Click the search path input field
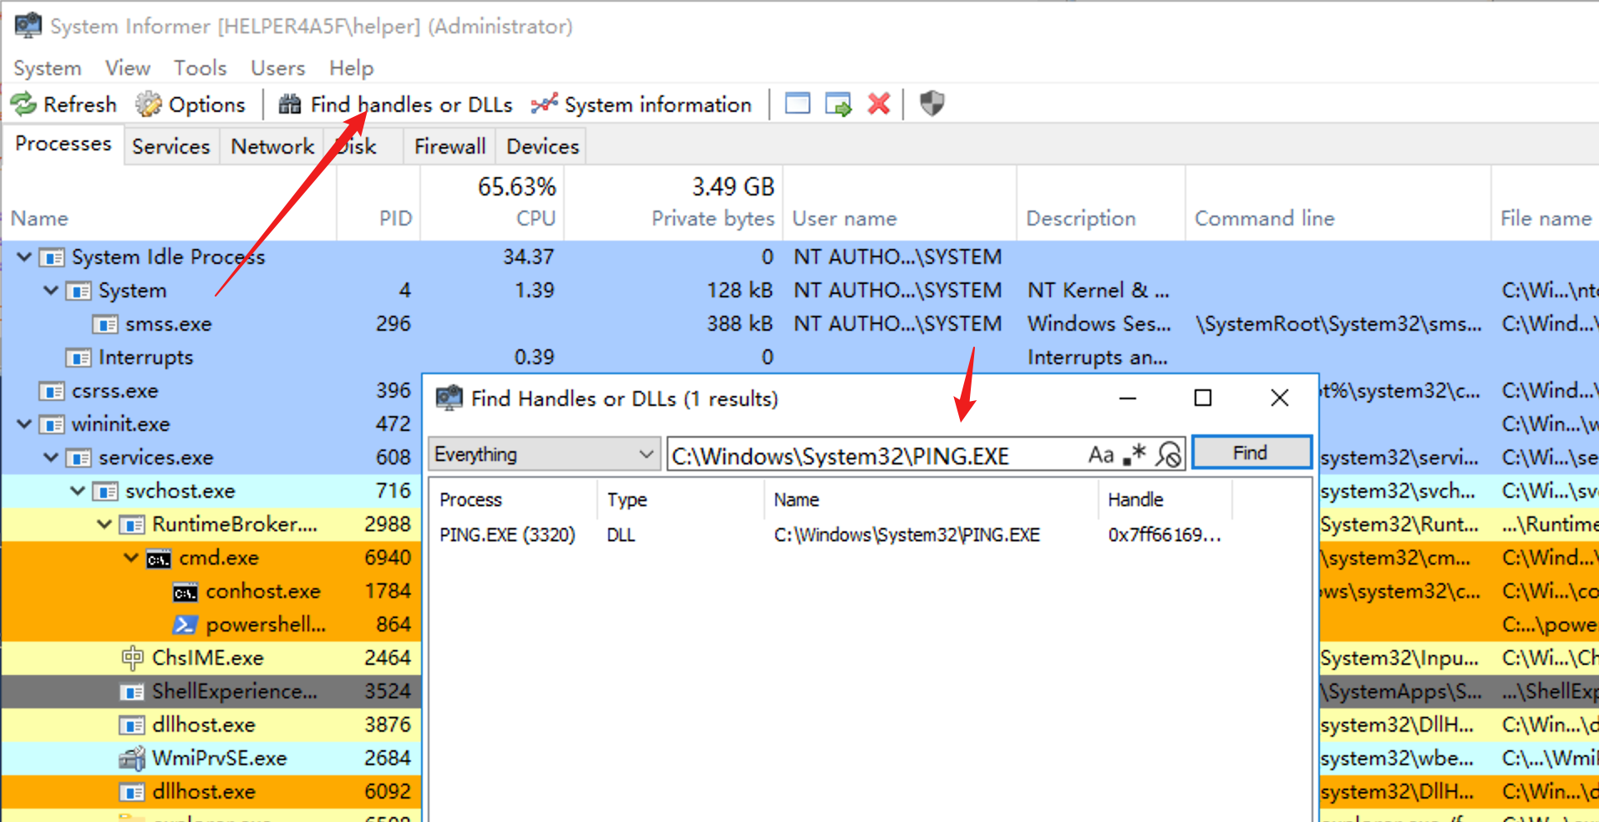The image size is (1599, 822). tap(873, 455)
